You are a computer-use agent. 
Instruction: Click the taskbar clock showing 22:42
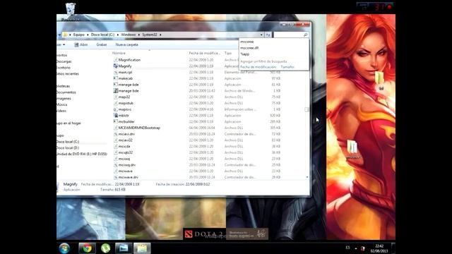tap(379, 248)
